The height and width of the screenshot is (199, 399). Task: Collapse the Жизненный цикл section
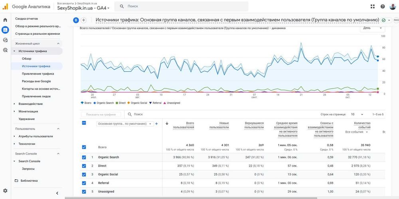coord(58,43)
